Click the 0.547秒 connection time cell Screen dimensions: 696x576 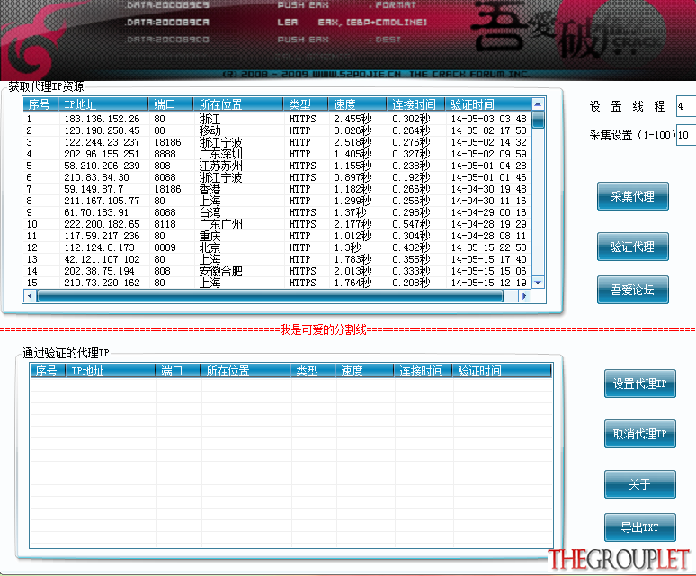point(411,224)
